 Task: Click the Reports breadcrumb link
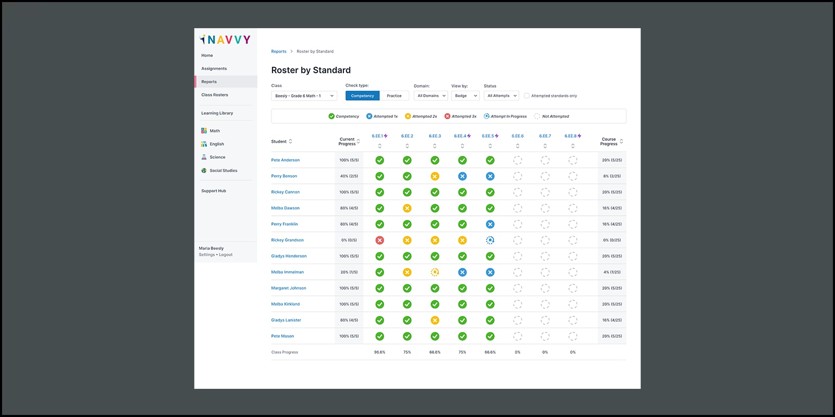pos(279,52)
